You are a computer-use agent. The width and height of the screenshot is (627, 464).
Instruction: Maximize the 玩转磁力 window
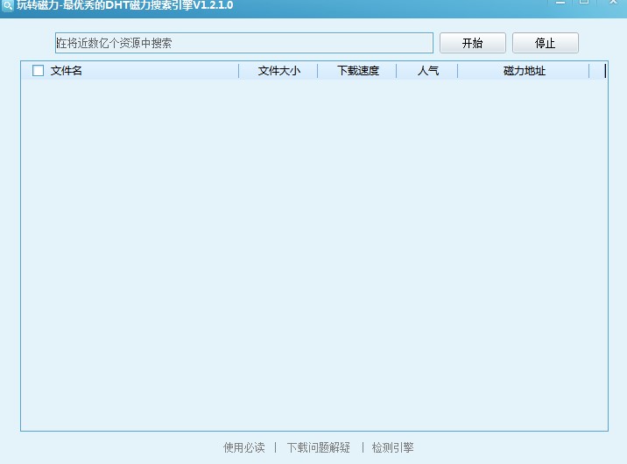[584, 2]
